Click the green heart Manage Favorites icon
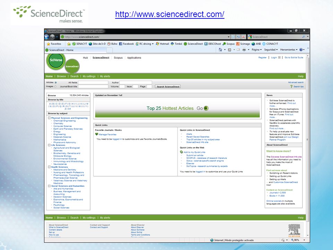 tap(97, 134)
